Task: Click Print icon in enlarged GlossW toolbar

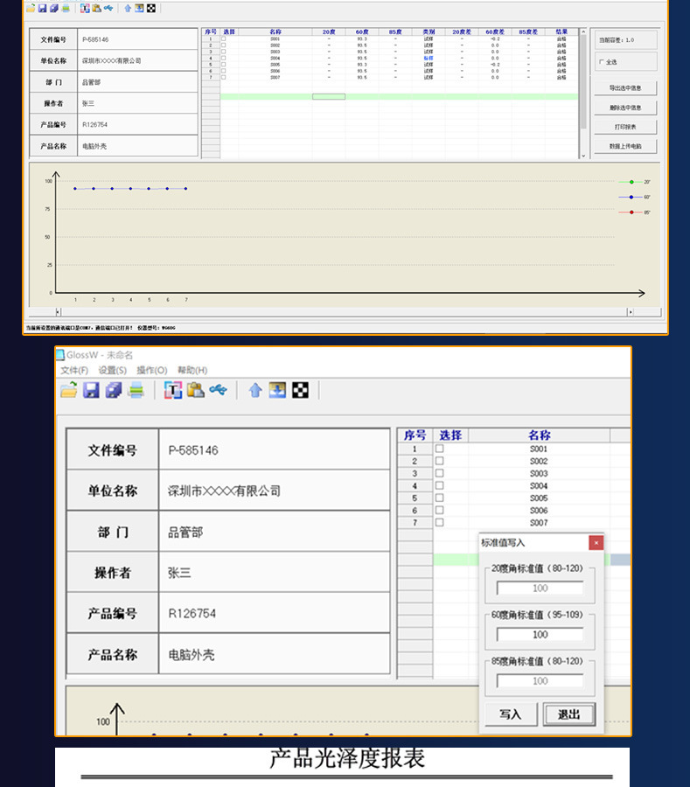Action: click(x=136, y=390)
